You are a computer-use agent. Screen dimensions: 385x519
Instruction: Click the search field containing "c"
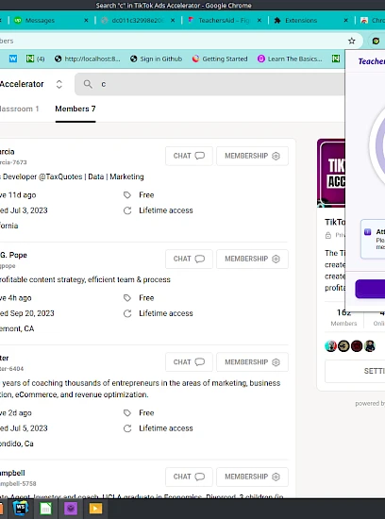point(212,84)
